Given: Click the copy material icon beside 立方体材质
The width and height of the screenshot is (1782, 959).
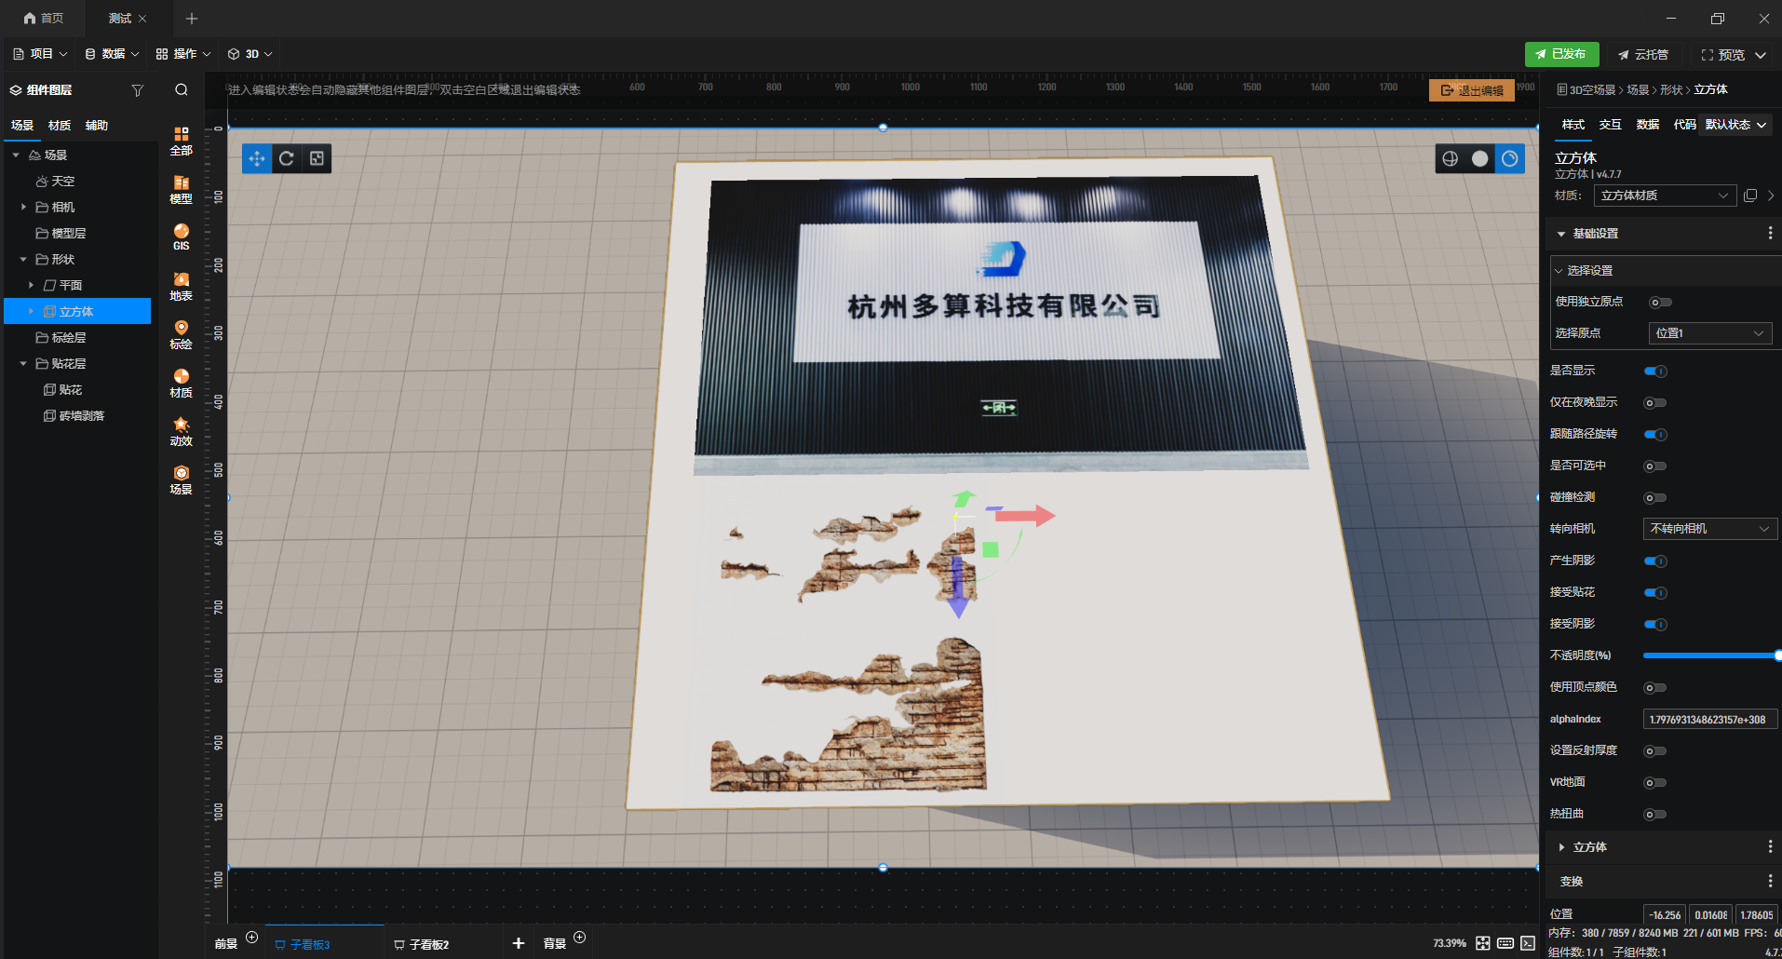Looking at the screenshot, I should [1750, 196].
